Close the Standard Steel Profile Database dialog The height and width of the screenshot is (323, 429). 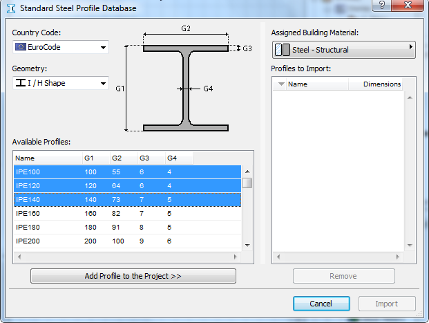coord(408,5)
